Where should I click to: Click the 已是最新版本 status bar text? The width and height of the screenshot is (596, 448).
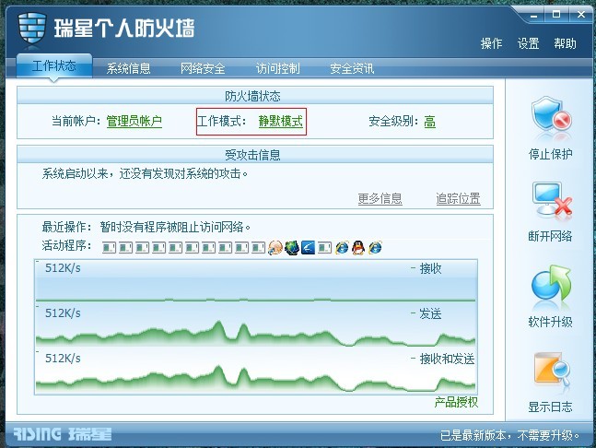pyautogui.click(x=509, y=435)
